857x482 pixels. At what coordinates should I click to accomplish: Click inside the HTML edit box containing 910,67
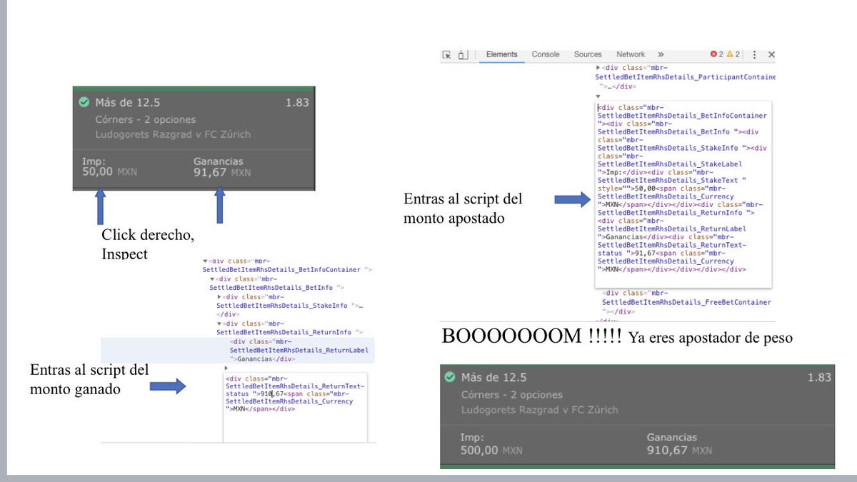295,407
